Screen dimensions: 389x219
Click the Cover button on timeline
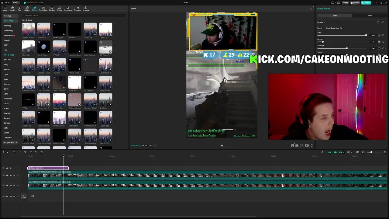(23, 196)
